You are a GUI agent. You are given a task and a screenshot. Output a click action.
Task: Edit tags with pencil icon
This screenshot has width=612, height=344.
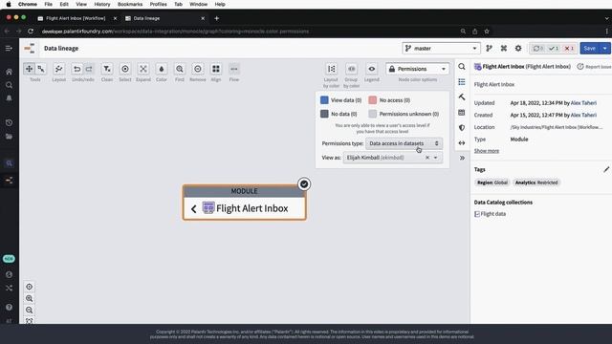606,169
